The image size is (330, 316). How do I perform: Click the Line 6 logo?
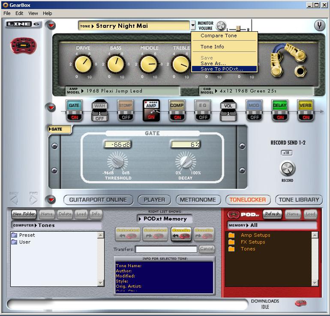pyautogui.click(x=23, y=24)
